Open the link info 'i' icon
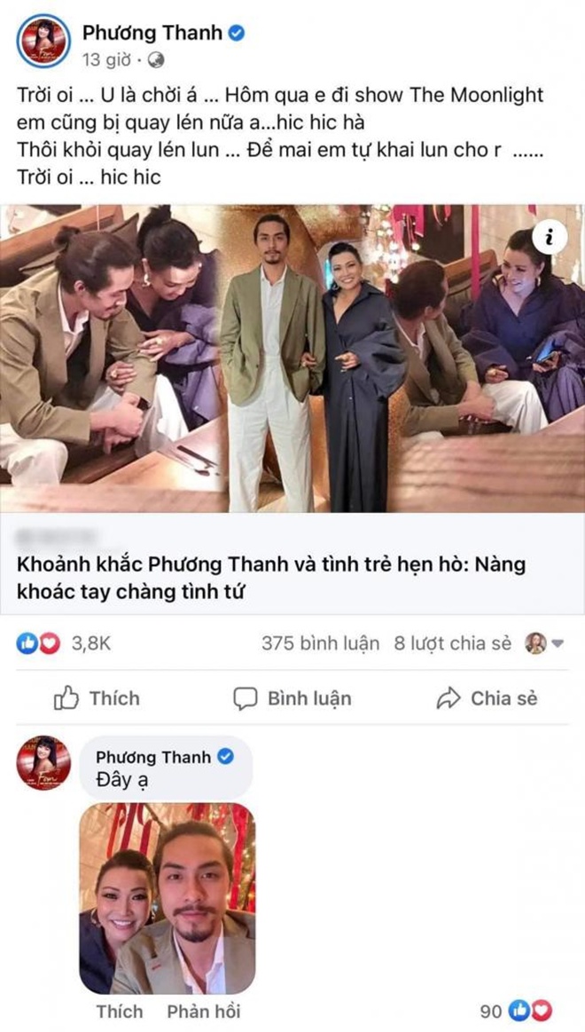The image size is (585, 1032). click(x=550, y=238)
